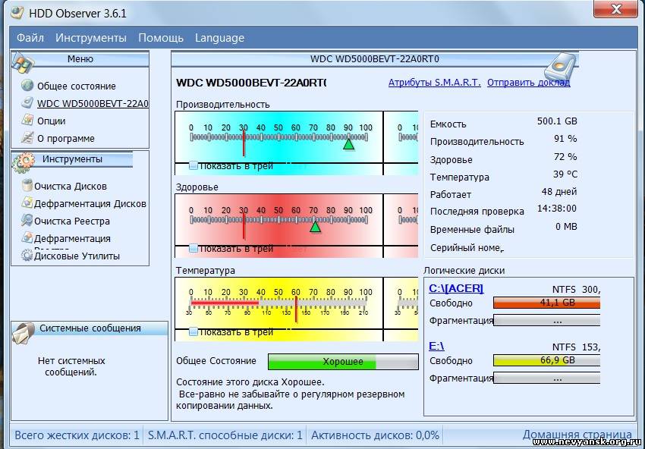Launch Очистка Дисков tool

click(x=71, y=187)
